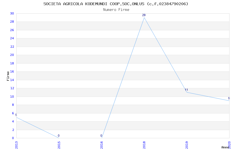
Task: Click the y-axis value 18
Action: click(x=12, y=63)
